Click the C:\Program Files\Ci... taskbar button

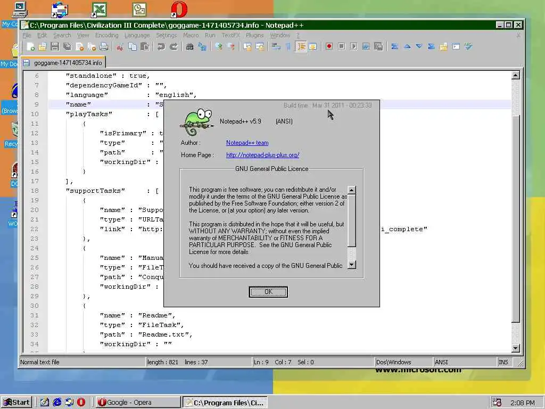pyautogui.click(x=225, y=403)
